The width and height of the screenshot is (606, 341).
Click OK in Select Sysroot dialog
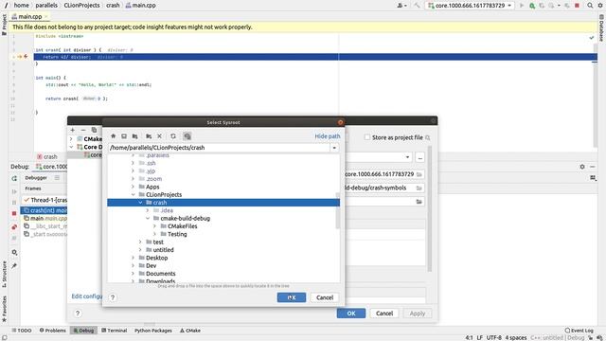point(292,297)
